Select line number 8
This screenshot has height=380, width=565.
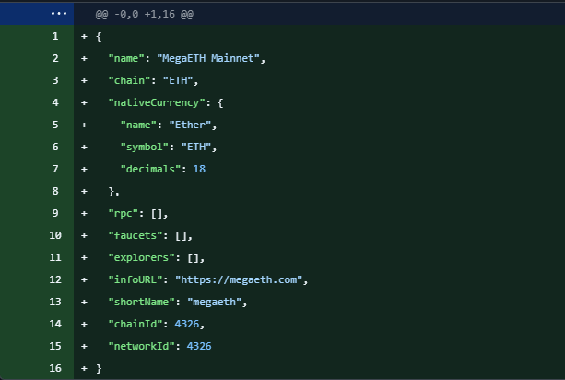(55, 191)
